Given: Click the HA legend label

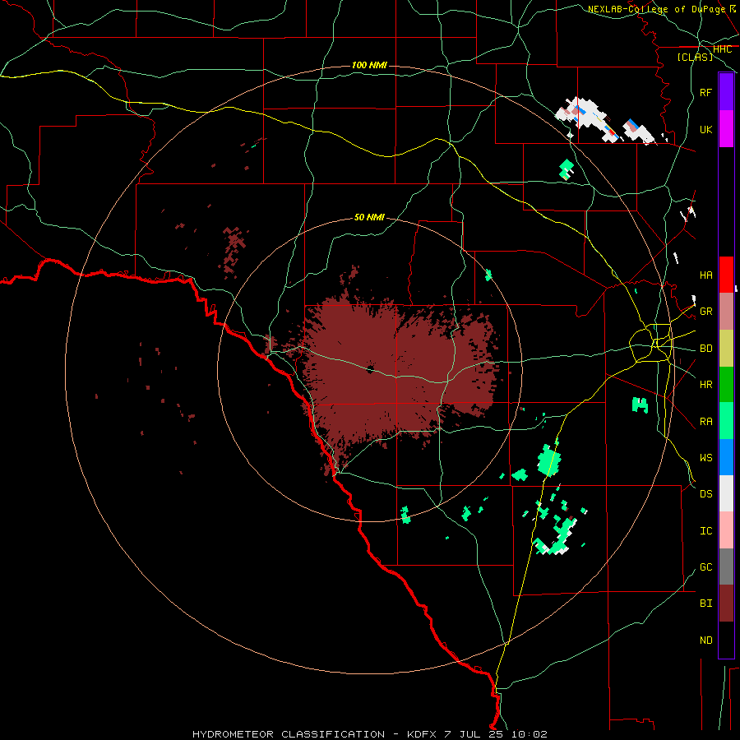Looking at the screenshot, I should click(706, 275).
